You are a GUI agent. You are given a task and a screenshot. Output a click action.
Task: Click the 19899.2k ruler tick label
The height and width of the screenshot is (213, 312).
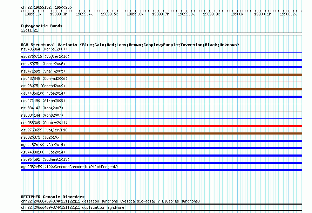pos(33,14)
